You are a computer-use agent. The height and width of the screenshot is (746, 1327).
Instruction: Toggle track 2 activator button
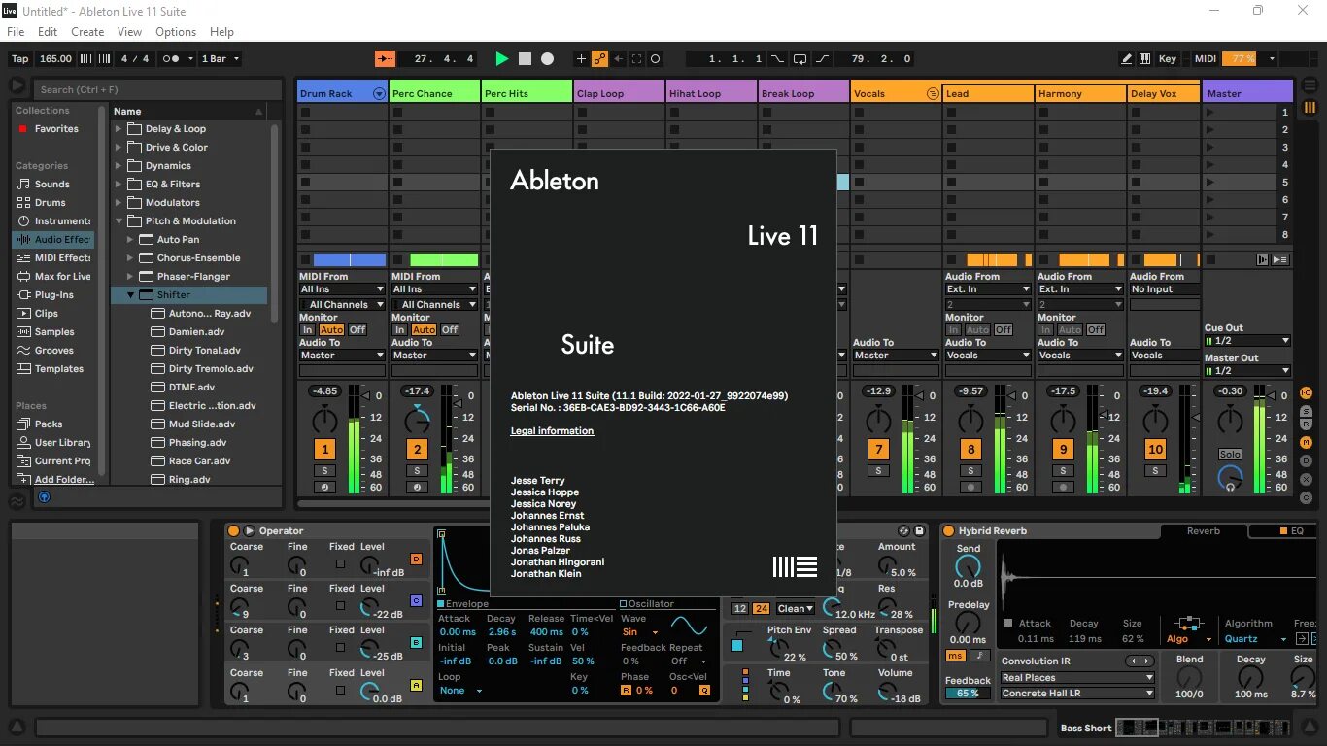417,449
